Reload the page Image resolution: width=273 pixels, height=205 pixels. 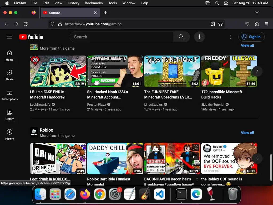(x=26, y=24)
